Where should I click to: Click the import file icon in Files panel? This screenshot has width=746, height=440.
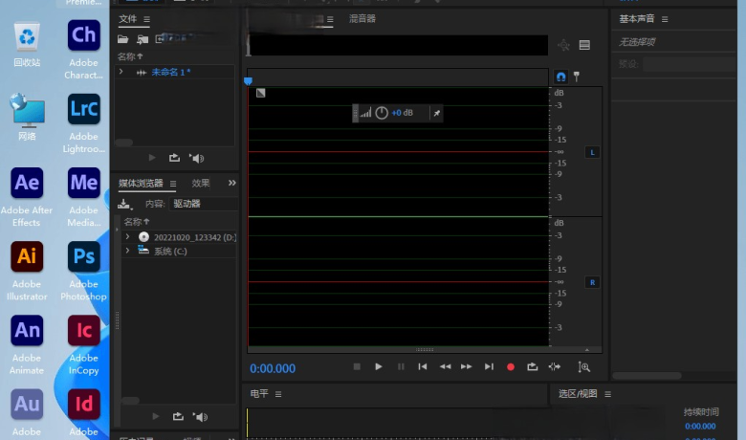point(143,39)
